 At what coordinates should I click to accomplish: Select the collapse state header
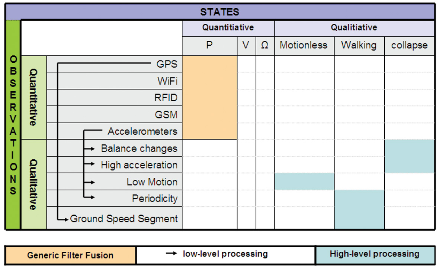pos(409,46)
